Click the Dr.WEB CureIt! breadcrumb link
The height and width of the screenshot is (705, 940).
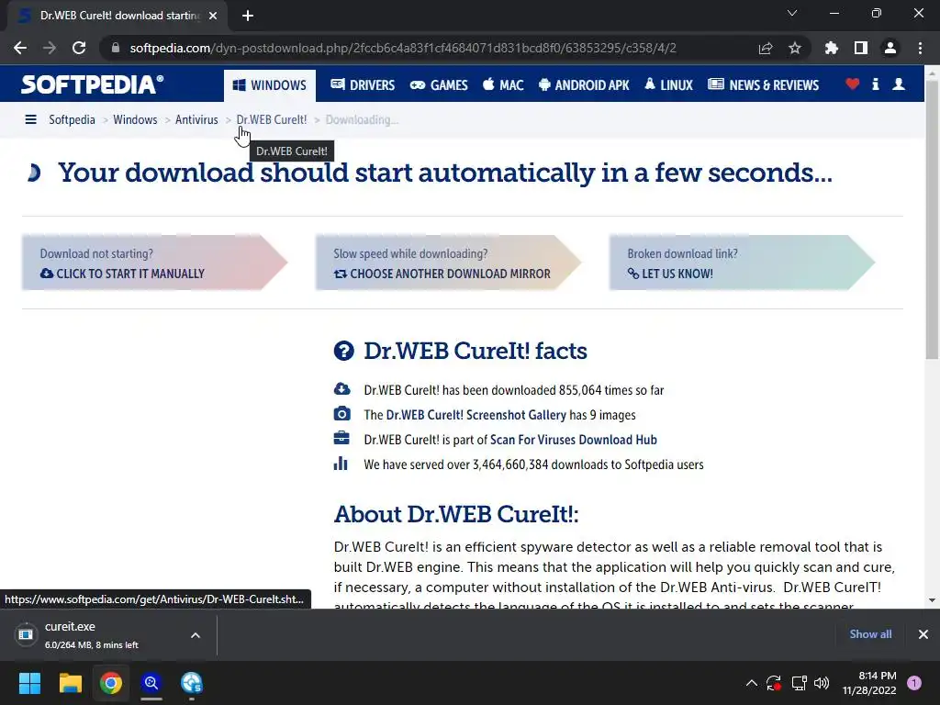(272, 119)
